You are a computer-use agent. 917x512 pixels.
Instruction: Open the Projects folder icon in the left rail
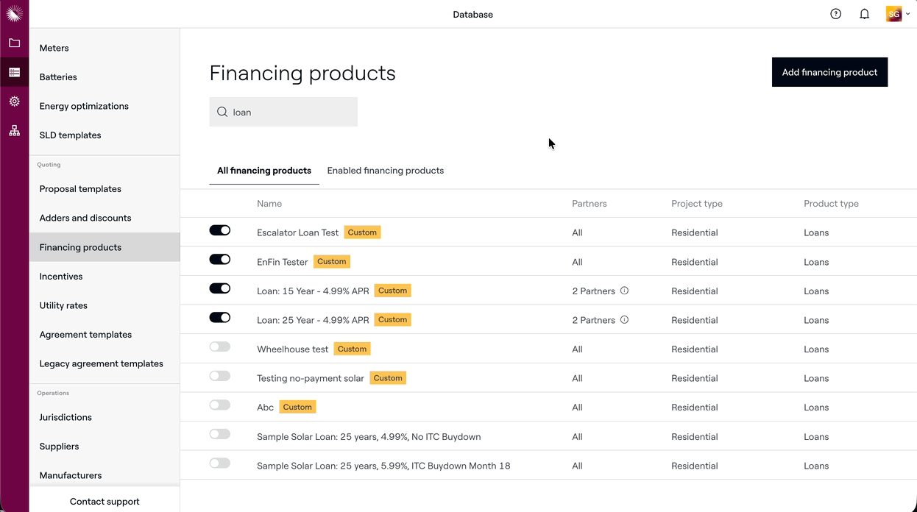[x=14, y=43]
